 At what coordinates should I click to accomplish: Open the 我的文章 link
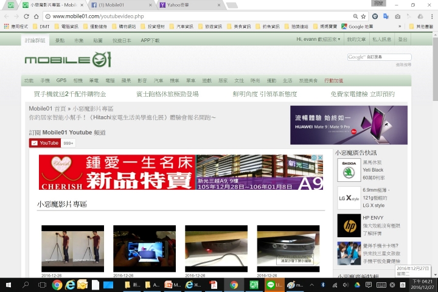tap(356, 40)
